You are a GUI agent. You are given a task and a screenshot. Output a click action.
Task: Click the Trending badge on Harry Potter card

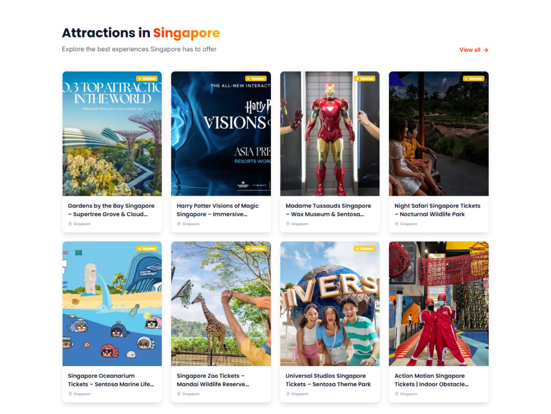click(256, 79)
